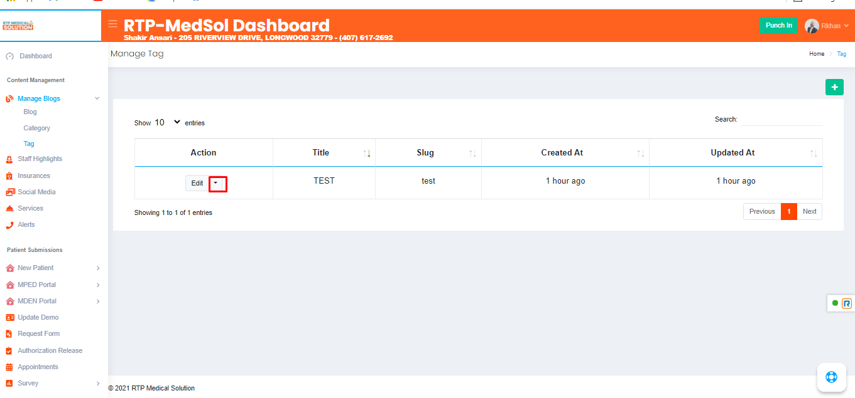
Task: Open the Category submenu item
Action: tap(37, 128)
